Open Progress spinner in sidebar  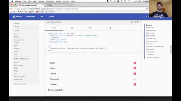20,77
